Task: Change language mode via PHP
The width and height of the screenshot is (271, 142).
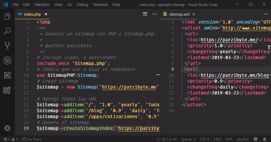Action: (229, 139)
